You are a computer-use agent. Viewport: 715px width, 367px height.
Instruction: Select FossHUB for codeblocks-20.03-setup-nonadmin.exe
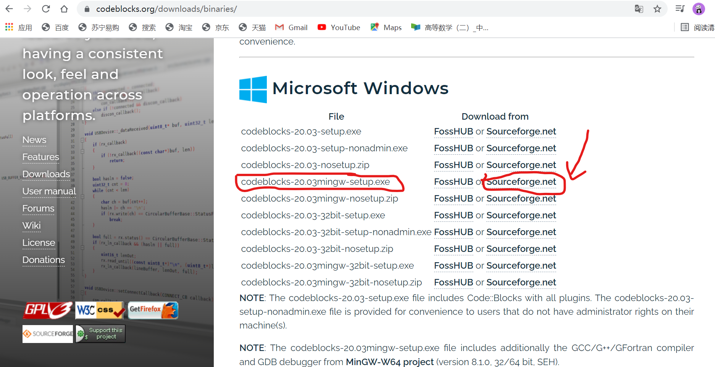point(454,148)
